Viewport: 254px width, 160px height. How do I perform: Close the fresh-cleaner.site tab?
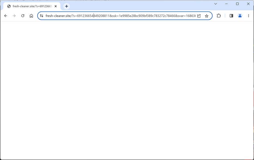[56, 6]
